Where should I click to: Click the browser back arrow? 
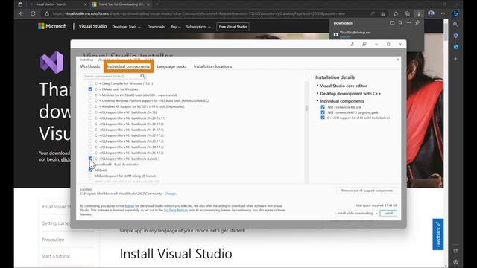22,13
